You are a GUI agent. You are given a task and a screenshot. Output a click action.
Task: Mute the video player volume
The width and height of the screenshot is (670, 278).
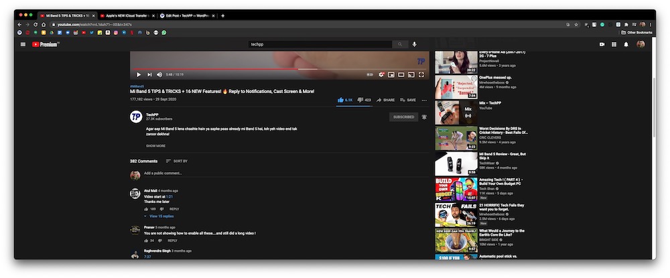[x=159, y=75]
